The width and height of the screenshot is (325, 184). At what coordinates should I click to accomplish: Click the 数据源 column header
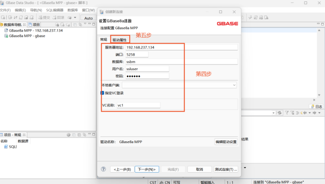[23, 141]
